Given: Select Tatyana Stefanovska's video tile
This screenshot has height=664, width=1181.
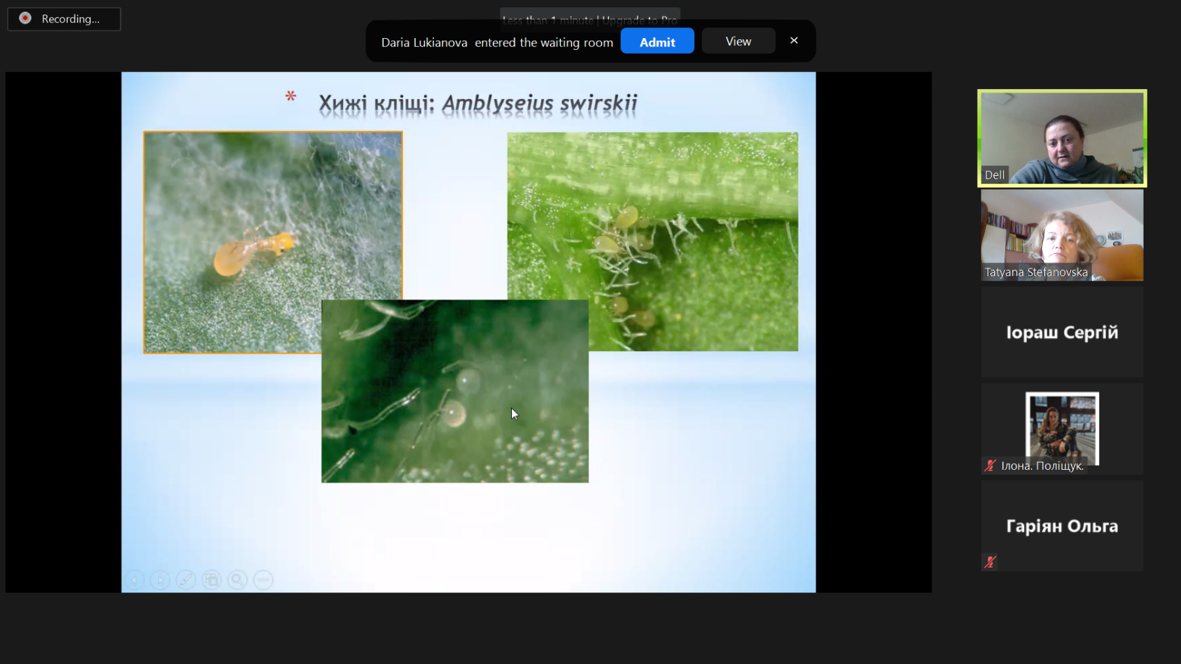Looking at the screenshot, I should coord(1062,235).
